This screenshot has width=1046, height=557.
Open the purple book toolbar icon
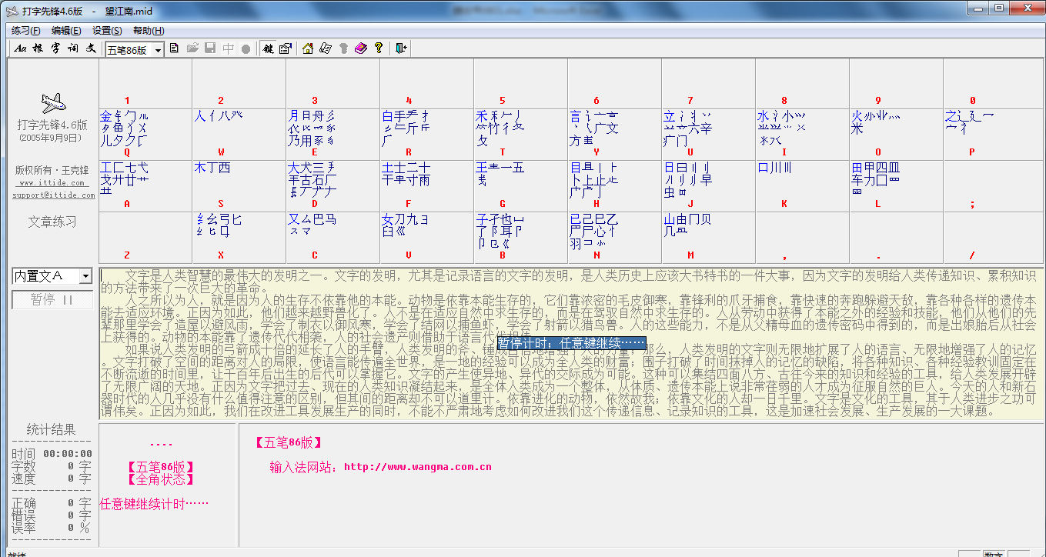tap(361, 48)
